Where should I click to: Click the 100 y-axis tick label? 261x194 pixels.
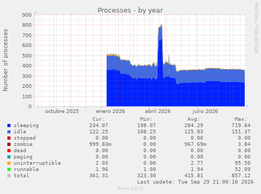pos(27,96)
